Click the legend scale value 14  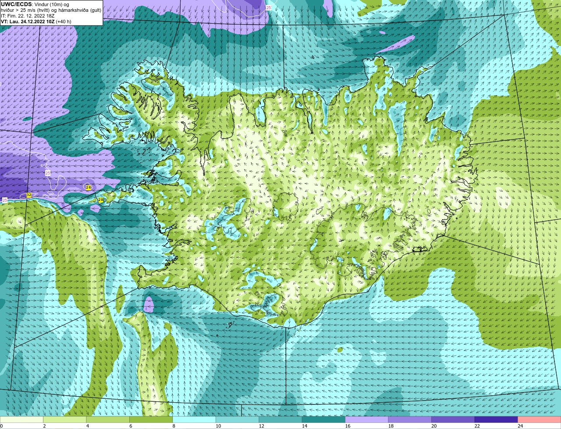(305, 426)
